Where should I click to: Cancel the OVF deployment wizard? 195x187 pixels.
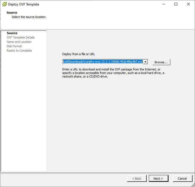click(182, 179)
